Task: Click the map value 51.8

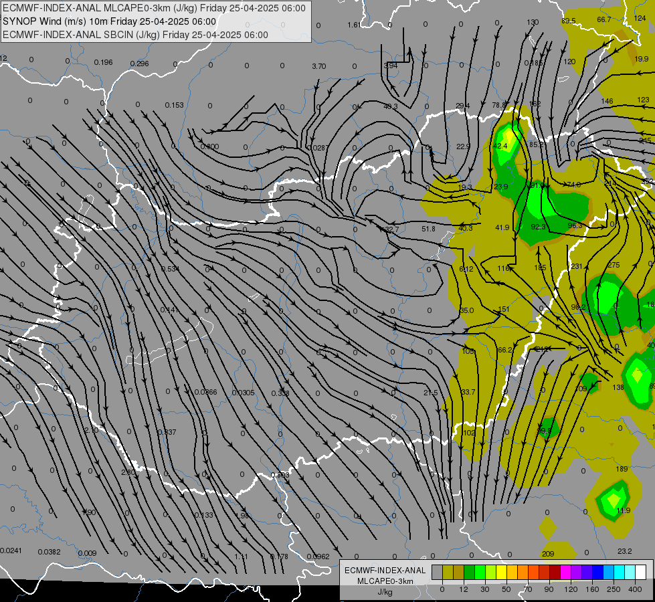Action: (x=428, y=229)
